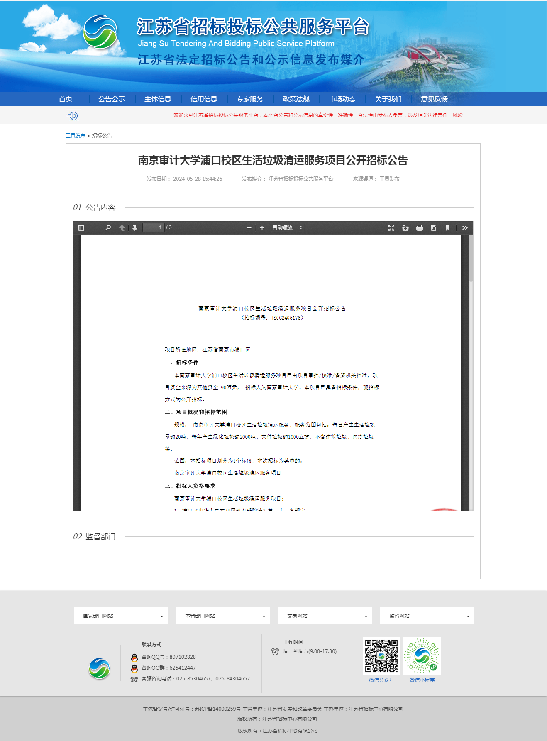
Task: Click the PDF bookmark current view icon
Action: click(x=448, y=227)
